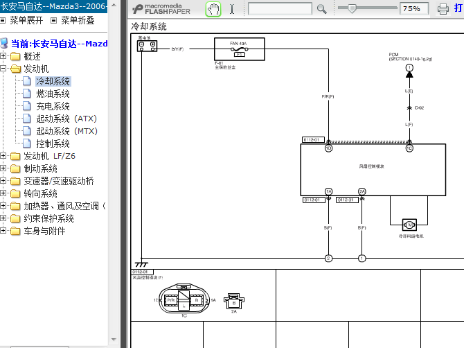Click the 转向系统 folder label
The width and height of the screenshot is (464, 348).
[41, 193]
